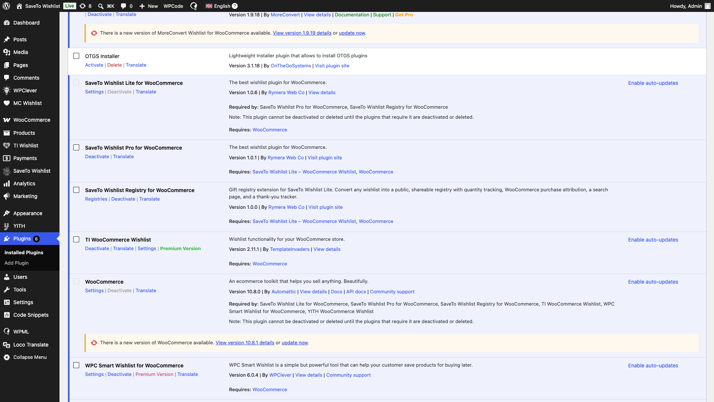Click the Analytics bar chart icon in the sidebar

click(x=7, y=184)
